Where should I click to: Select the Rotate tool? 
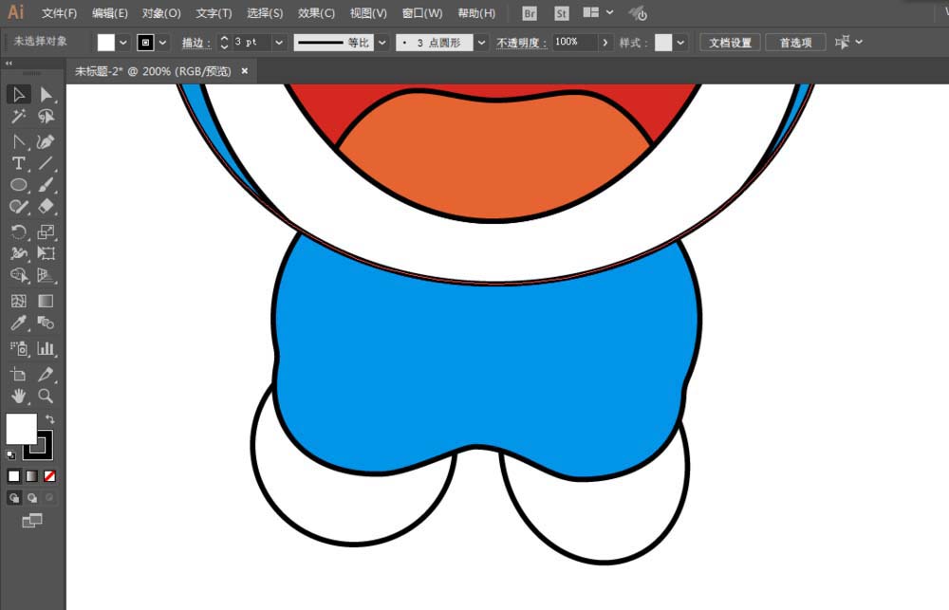(x=19, y=231)
